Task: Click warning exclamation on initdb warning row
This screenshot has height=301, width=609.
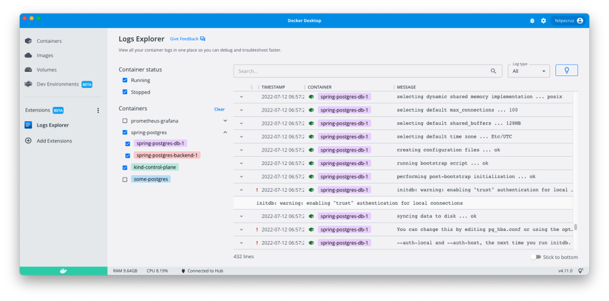Action: tap(257, 190)
